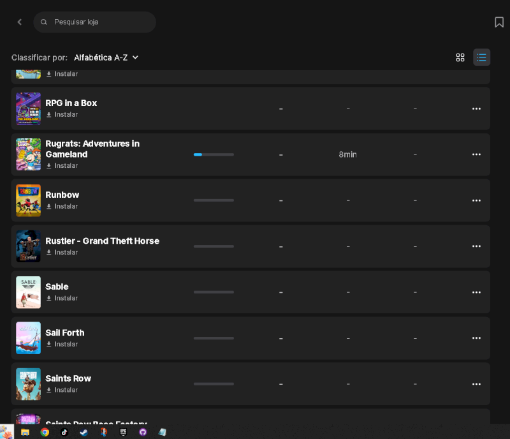Screen dimensions: 510x439
Task: Click Instalar under Saints Row
Action: (x=62, y=390)
